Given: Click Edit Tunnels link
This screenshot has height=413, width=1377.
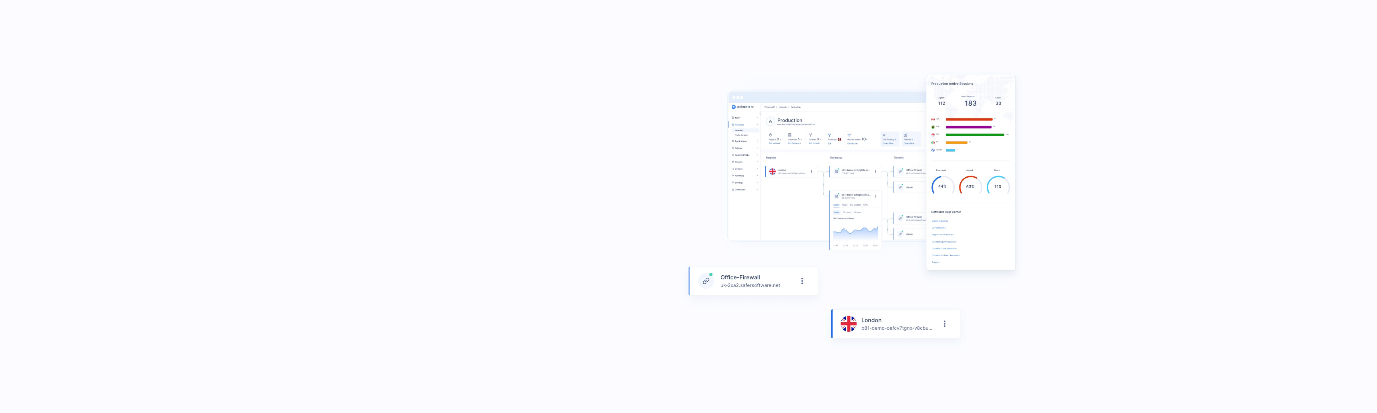Looking at the screenshot, I should (814, 144).
